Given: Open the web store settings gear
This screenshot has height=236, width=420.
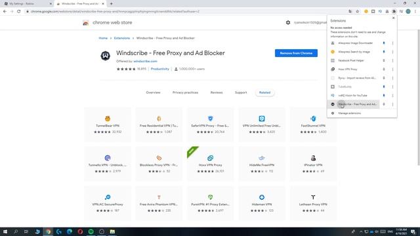Looking at the screenshot, I should pos(288,22).
